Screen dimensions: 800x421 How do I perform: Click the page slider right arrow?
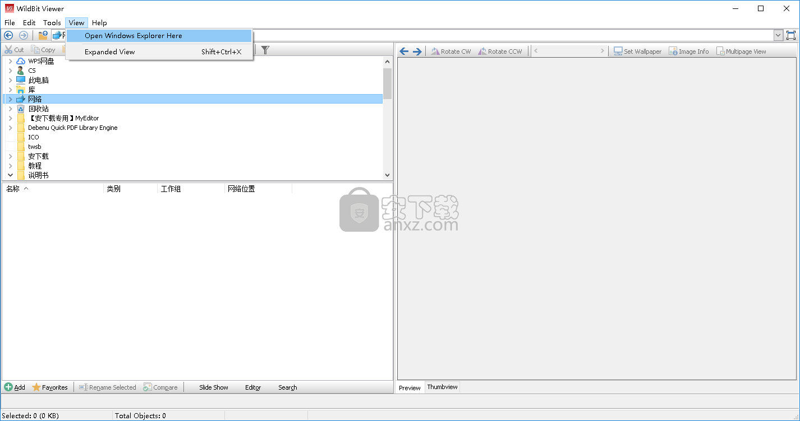(x=603, y=51)
